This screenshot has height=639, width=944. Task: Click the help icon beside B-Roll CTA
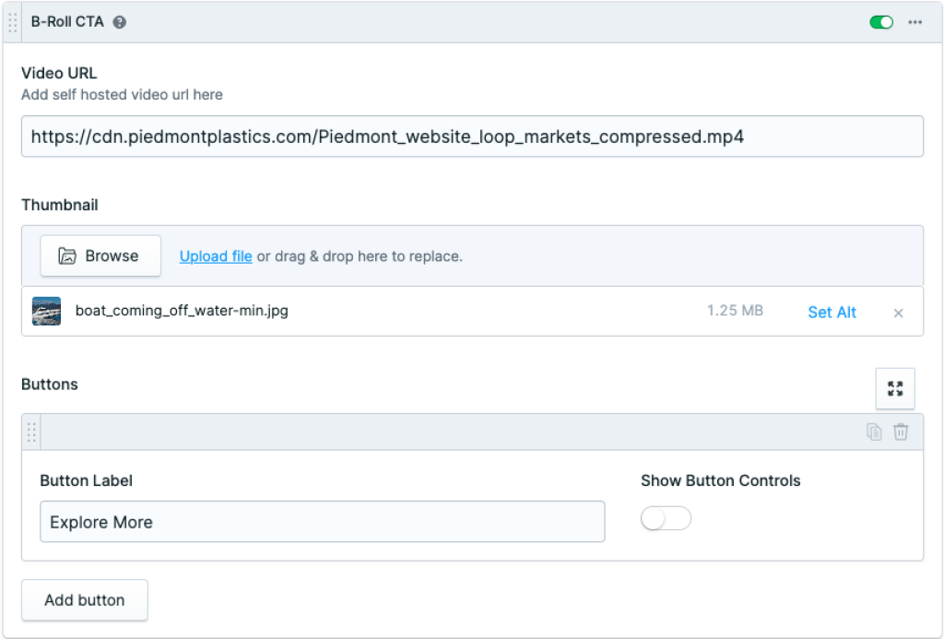pos(120,22)
